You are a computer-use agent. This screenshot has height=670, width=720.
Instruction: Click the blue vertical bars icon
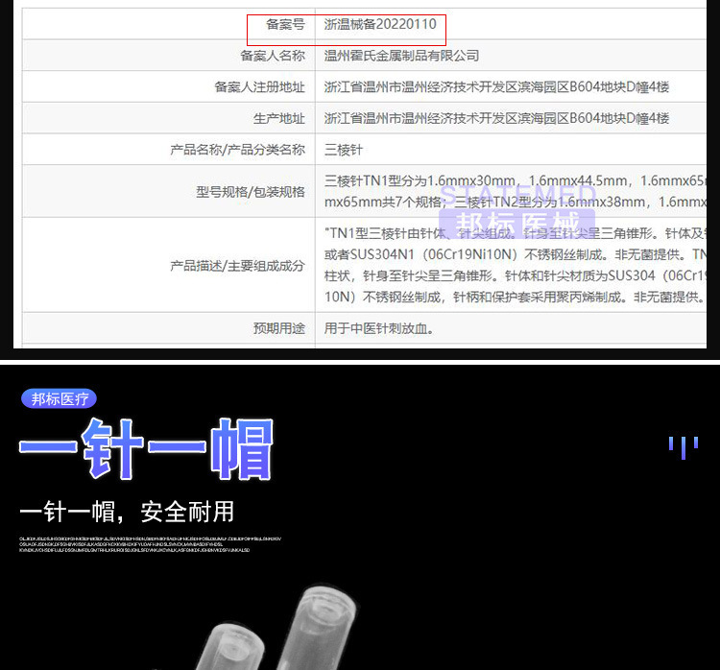(684, 447)
